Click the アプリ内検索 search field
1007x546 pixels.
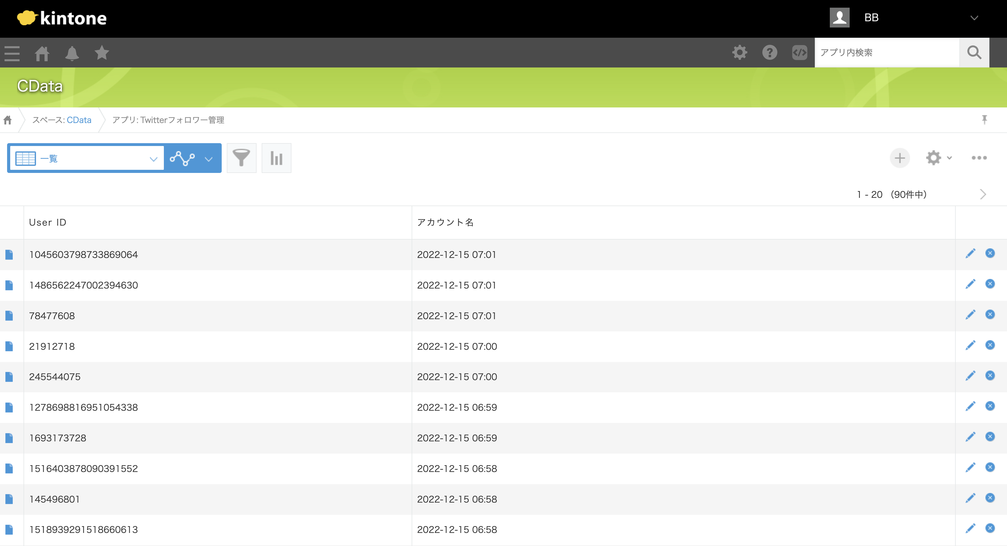pos(886,52)
